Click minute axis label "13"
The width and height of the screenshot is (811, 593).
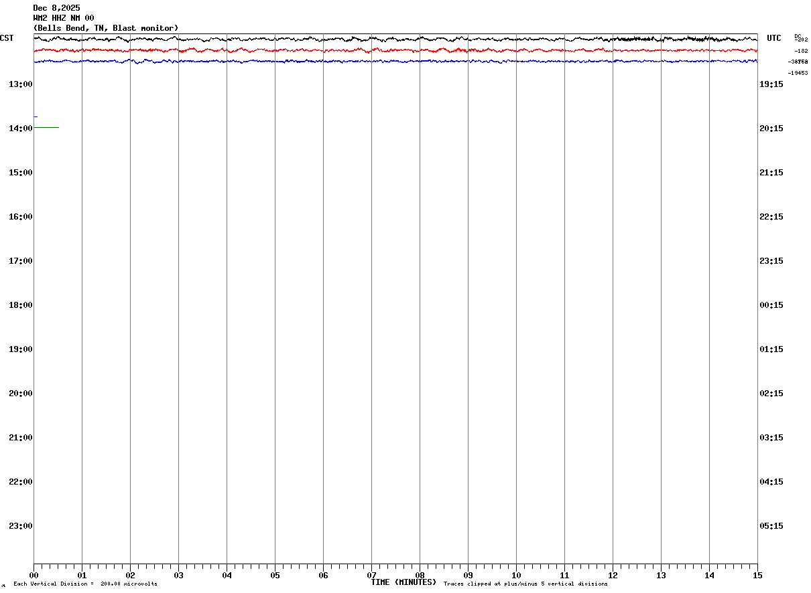(x=661, y=575)
